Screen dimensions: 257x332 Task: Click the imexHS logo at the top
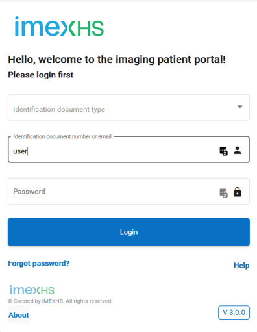pyautogui.click(x=59, y=27)
